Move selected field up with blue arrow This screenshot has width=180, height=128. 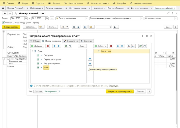[x=55, y=46]
